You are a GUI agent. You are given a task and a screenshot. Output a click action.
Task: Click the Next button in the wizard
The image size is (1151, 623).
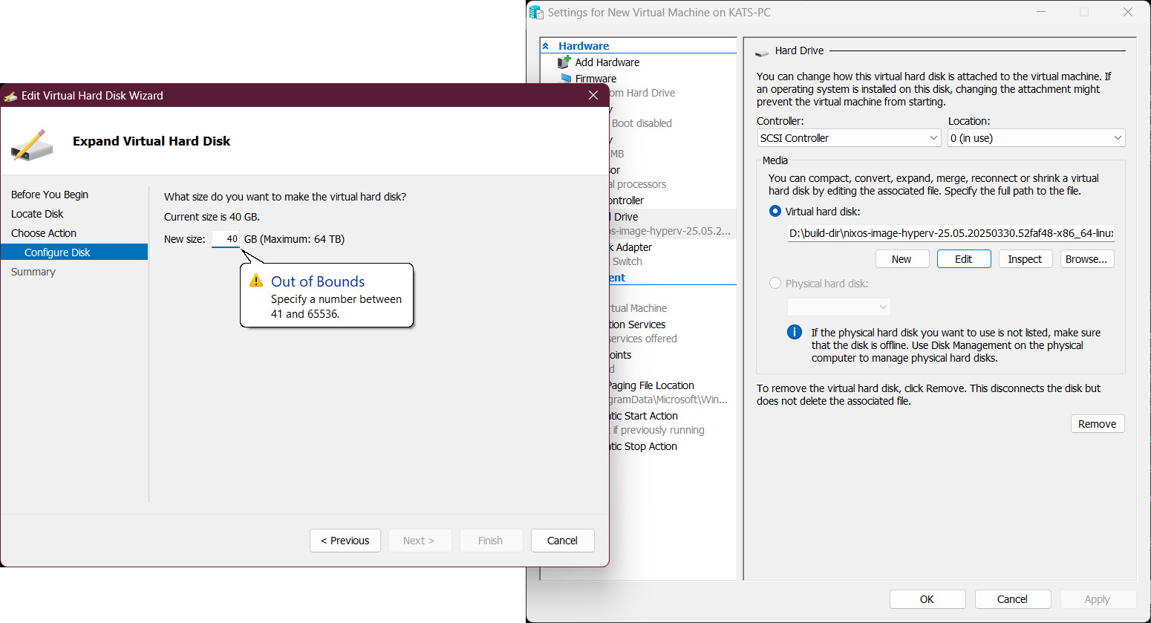pos(420,541)
